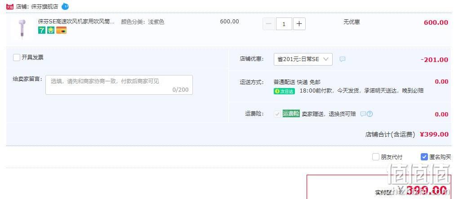Uncheck the 匿名购买 anonymous purchase checkbox
This screenshot has height=199, width=454.
pyautogui.click(x=424, y=157)
